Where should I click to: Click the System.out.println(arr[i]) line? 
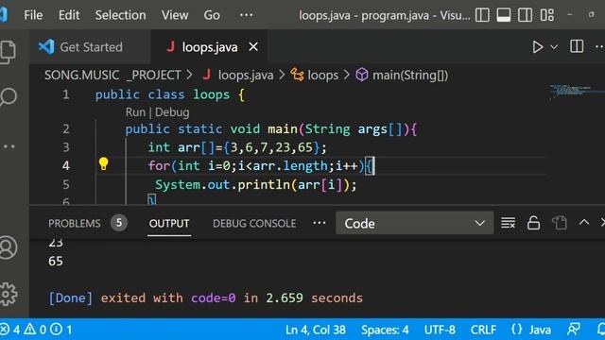click(255, 184)
